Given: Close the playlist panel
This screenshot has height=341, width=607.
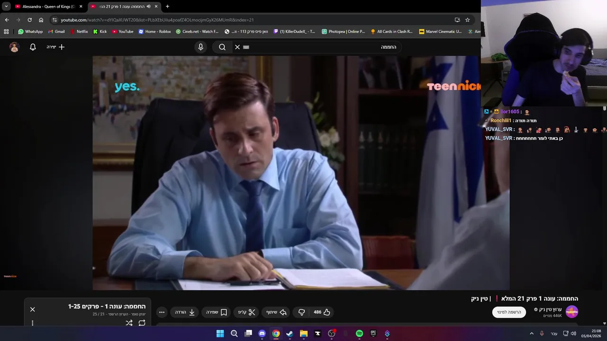Looking at the screenshot, I should coord(32,309).
